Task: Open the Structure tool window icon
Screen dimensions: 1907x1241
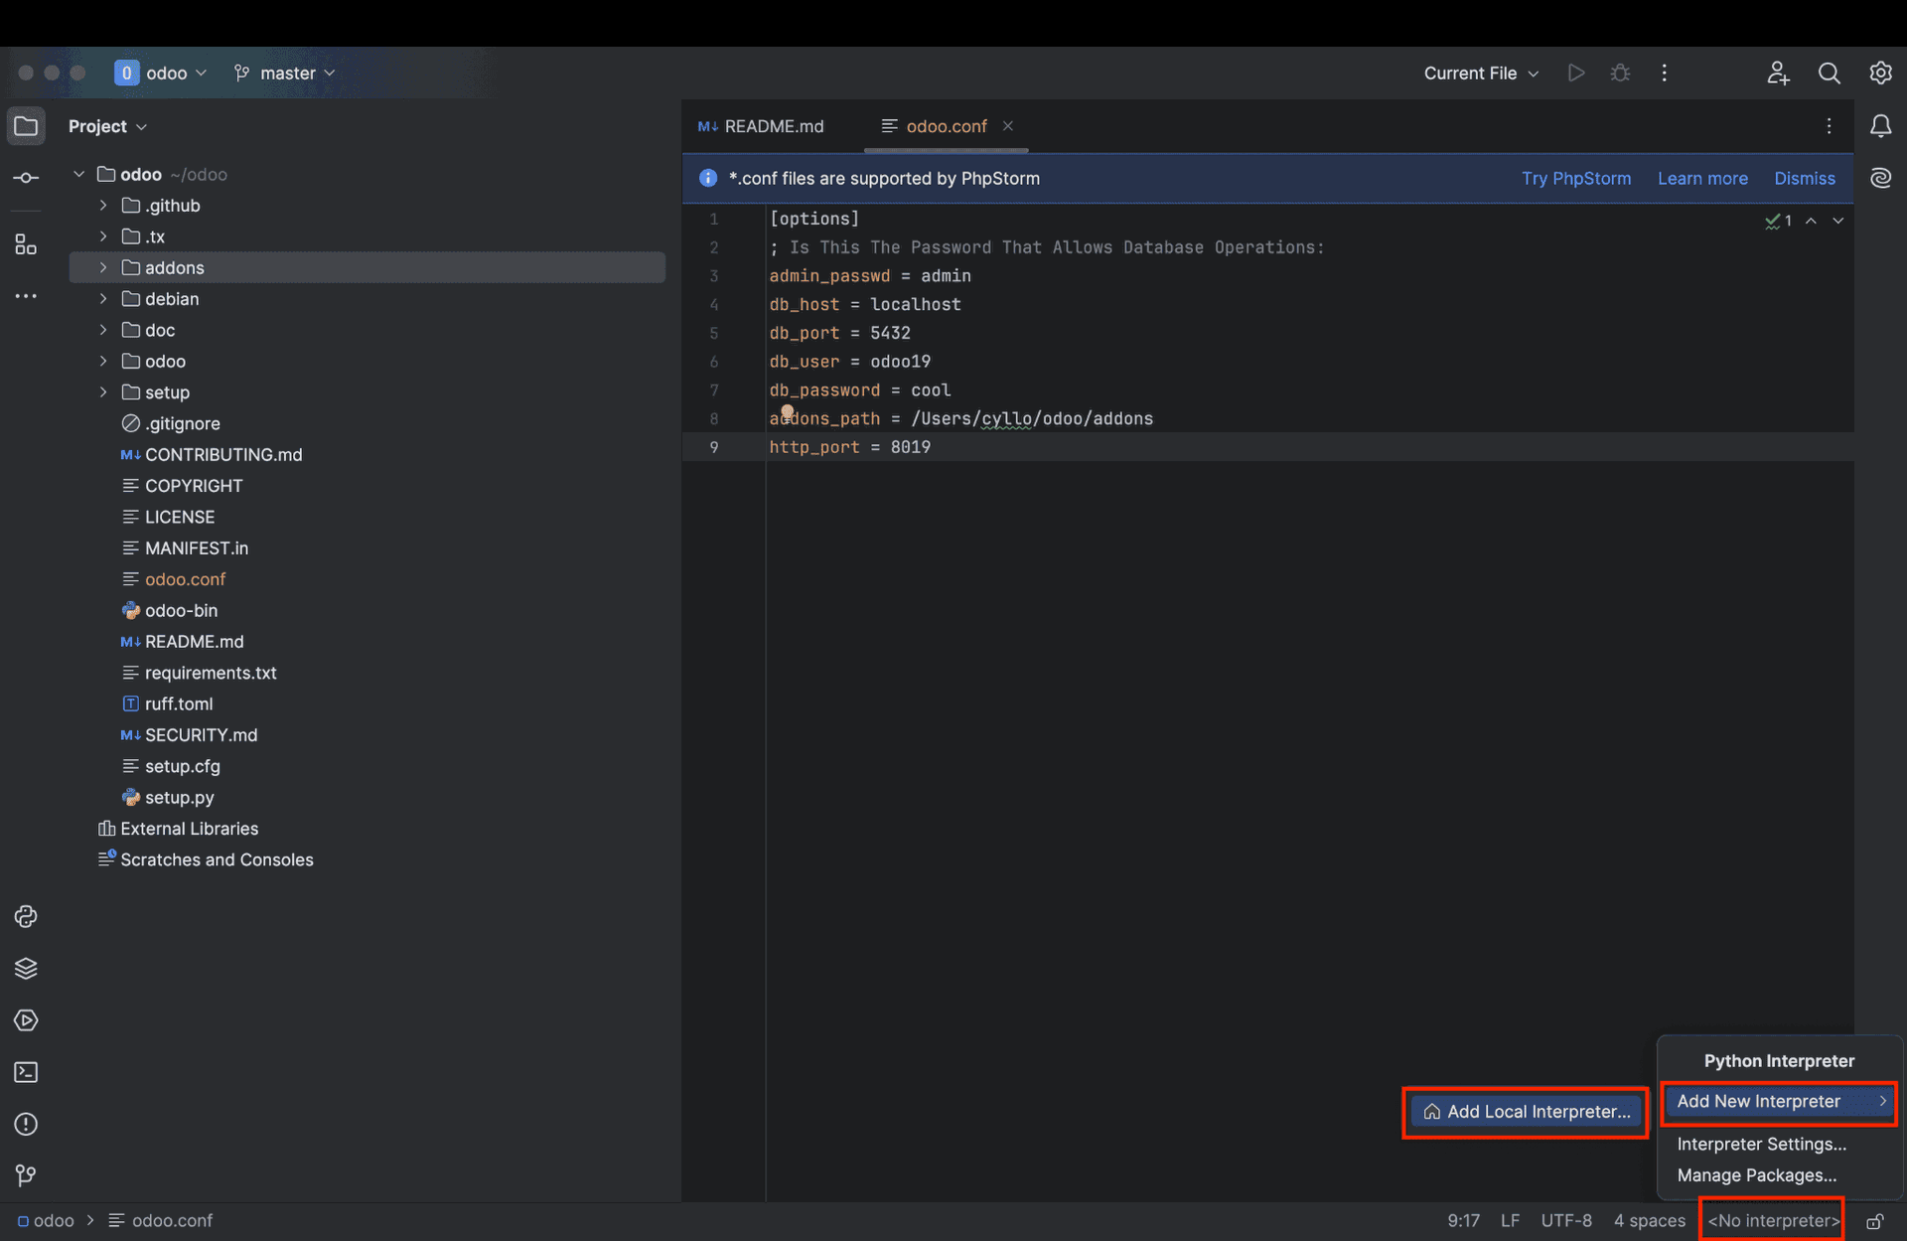Action: (x=26, y=244)
